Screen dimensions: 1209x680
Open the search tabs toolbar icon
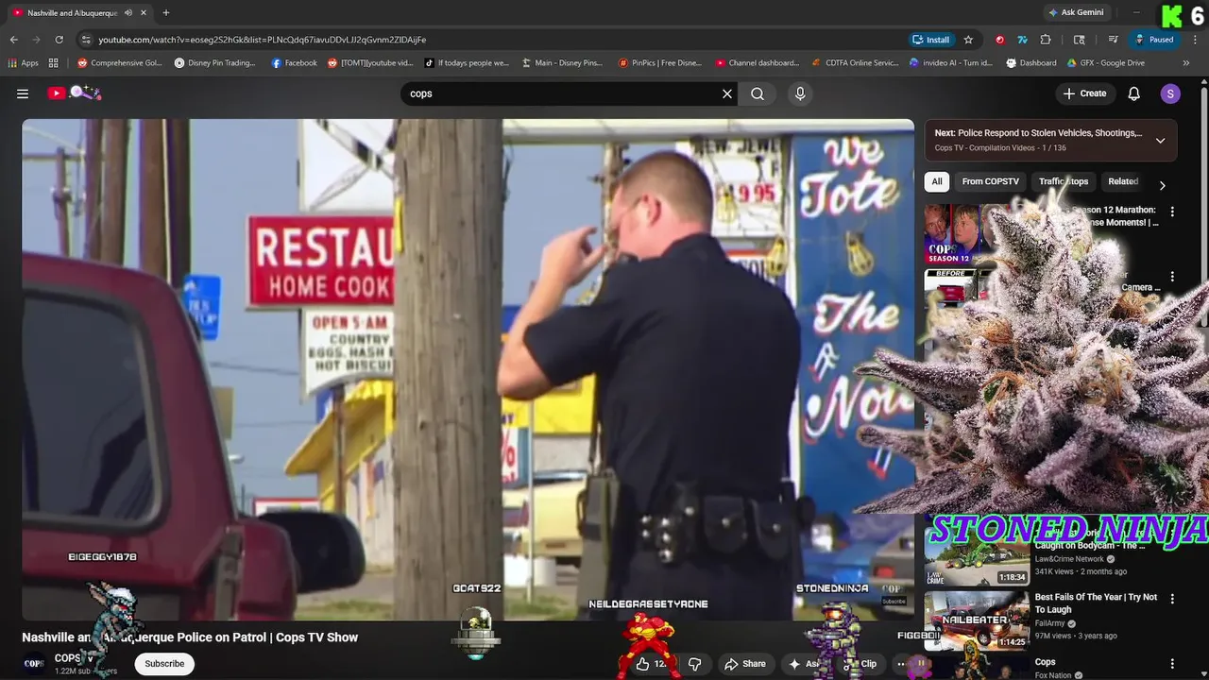pos(1080,40)
